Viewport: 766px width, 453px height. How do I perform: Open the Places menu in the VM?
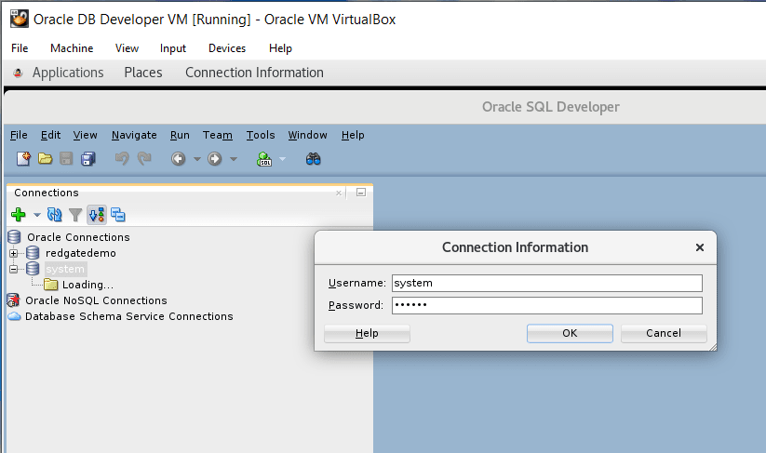pos(143,73)
